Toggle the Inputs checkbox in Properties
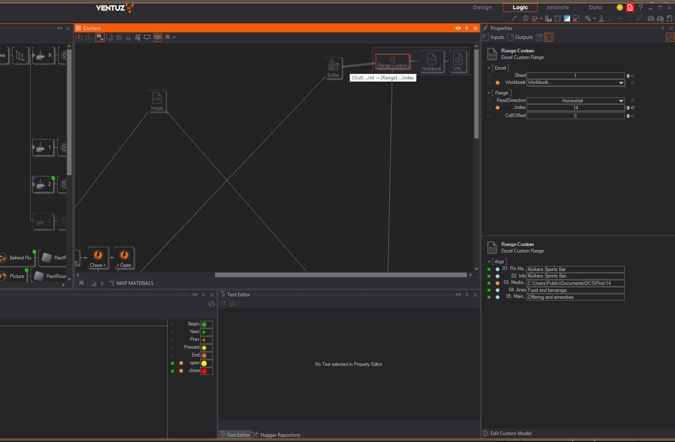 (486, 37)
